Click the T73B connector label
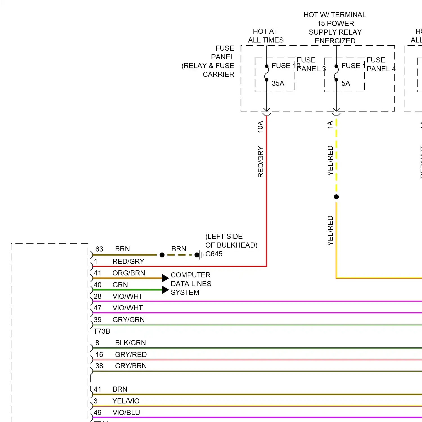 point(102,331)
